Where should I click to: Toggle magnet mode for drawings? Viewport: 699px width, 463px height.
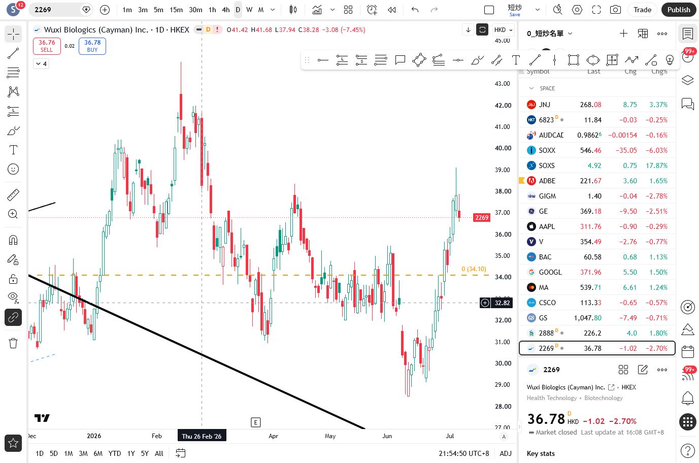coord(13,240)
